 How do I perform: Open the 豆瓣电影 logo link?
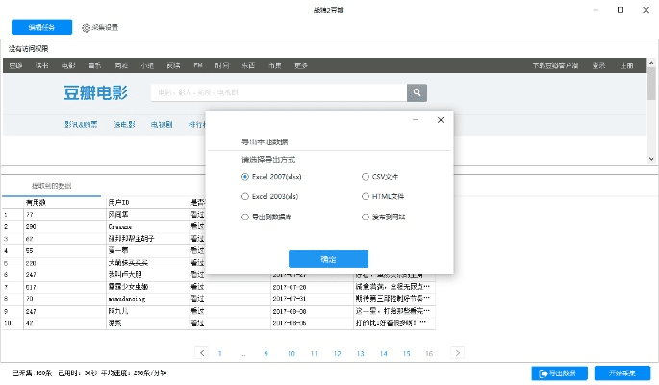96,92
